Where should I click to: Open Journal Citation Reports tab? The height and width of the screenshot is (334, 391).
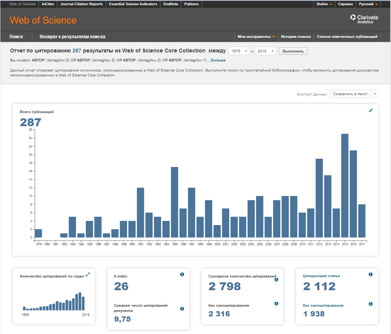tap(81, 4)
